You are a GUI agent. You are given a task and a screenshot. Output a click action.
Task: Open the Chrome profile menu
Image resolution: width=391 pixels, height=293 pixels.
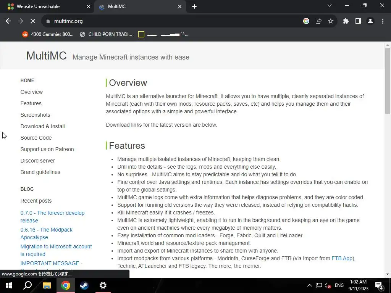(x=370, y=21)
